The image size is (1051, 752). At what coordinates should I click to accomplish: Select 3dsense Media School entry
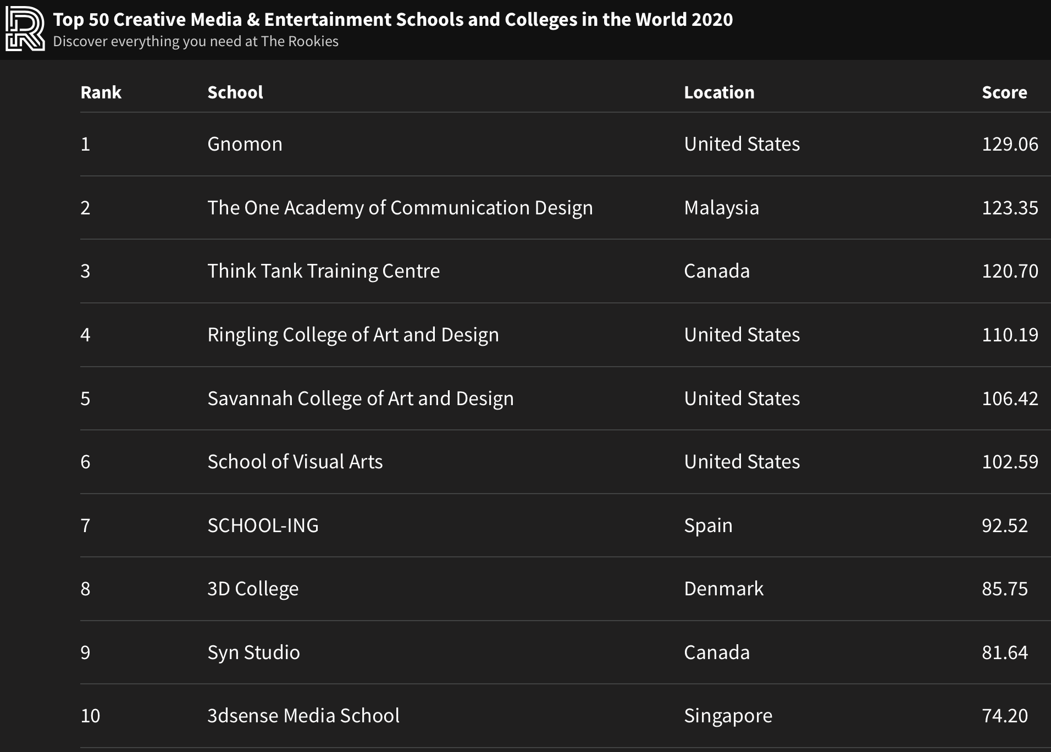pos(303,716)
